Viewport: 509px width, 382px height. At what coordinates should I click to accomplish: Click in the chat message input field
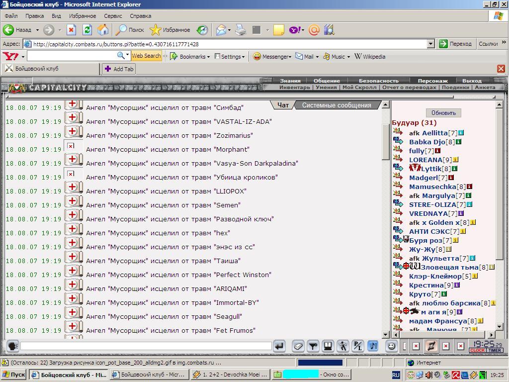click(x=146, y=346)
